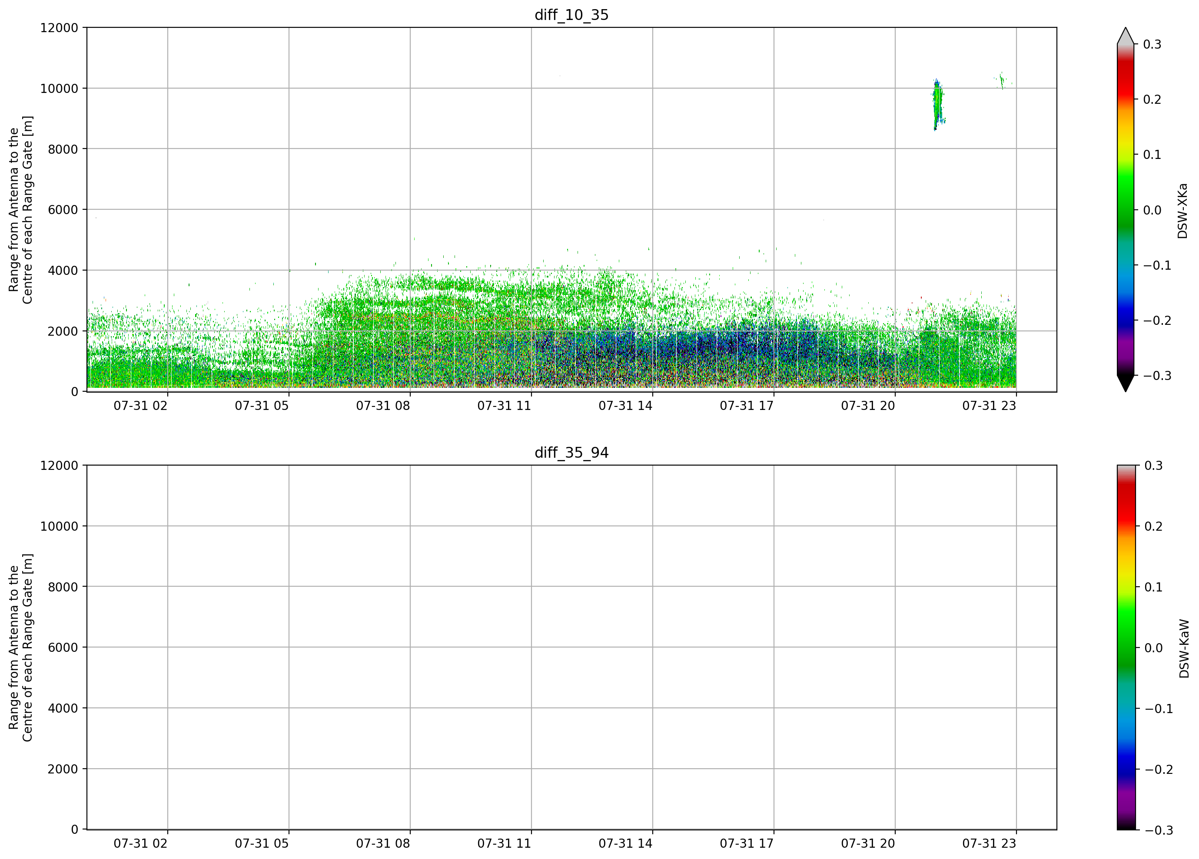
Task: Click black lower extend arrow on DSW-XKa colorbar
Action: [1126, 383]
